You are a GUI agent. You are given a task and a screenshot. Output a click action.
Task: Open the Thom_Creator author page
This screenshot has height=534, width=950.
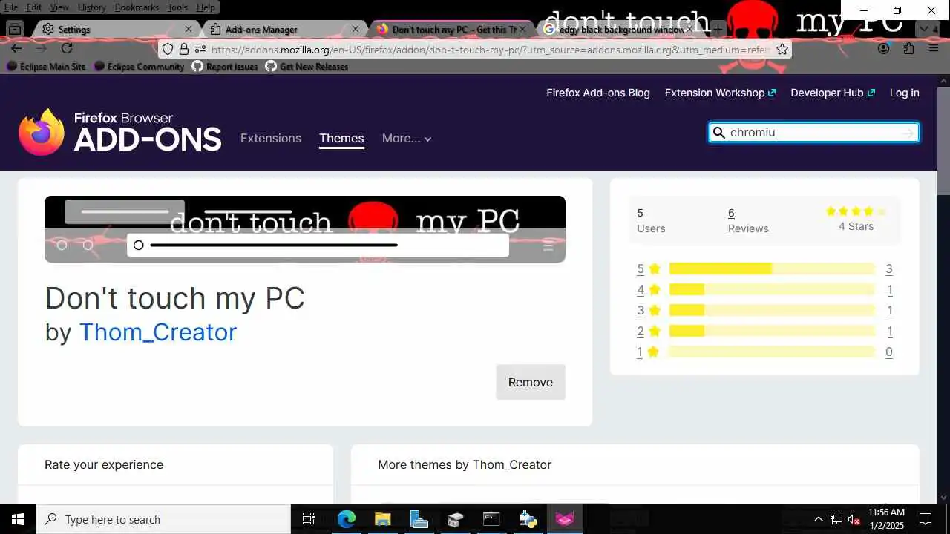[x=157, y=332]
